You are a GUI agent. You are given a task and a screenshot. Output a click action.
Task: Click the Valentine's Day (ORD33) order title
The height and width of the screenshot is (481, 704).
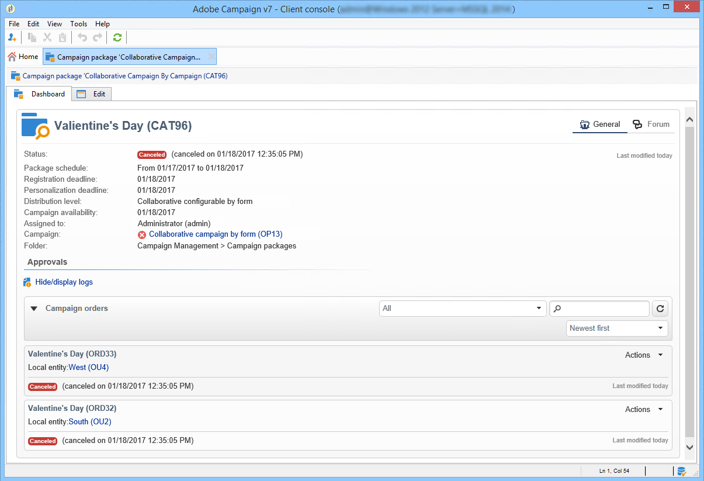click(72, 354)
